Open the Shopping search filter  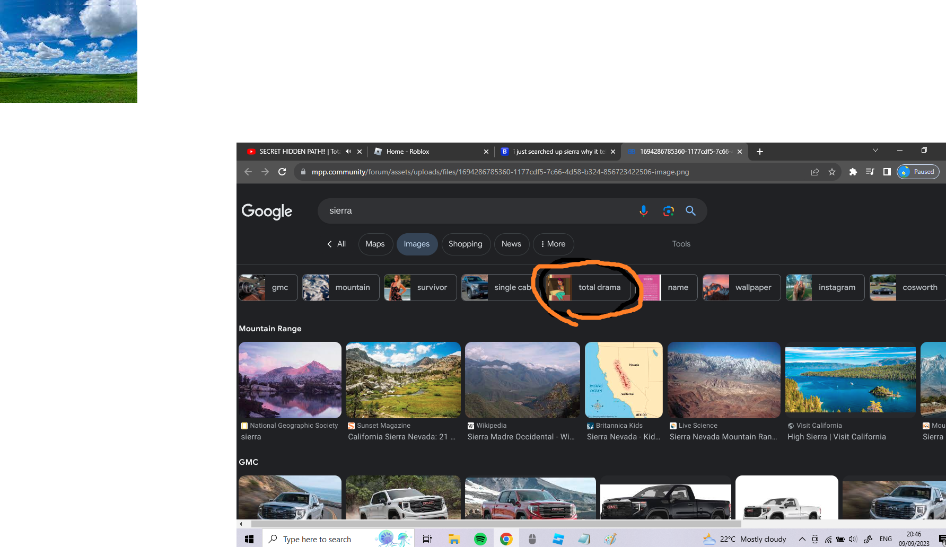point(466,244)
